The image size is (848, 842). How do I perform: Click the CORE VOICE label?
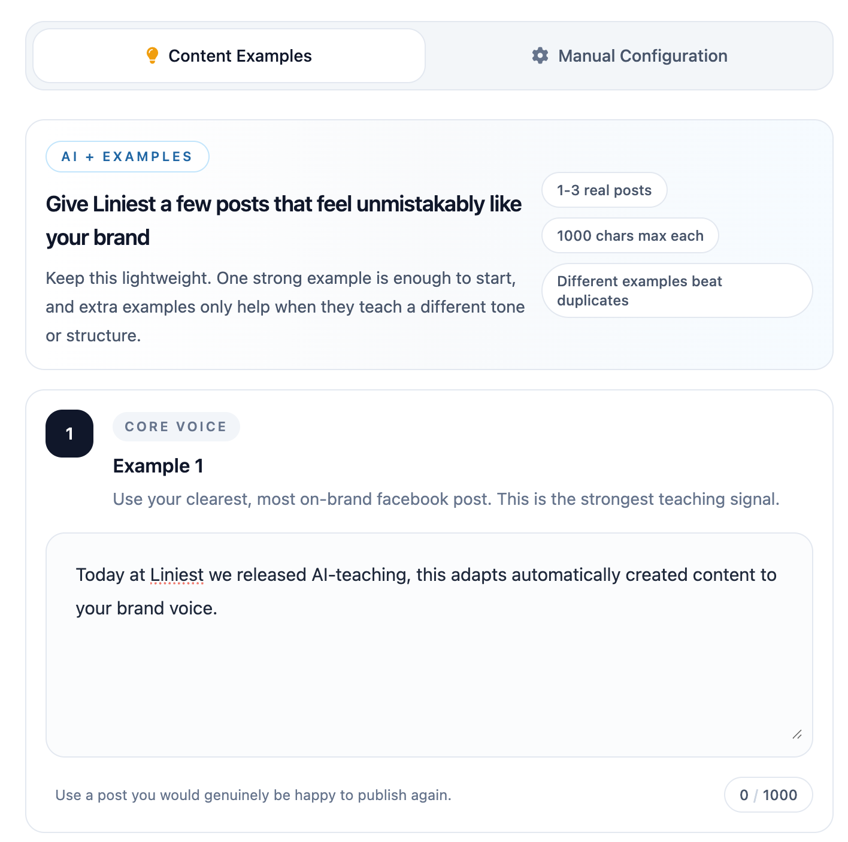click(176, 427)
